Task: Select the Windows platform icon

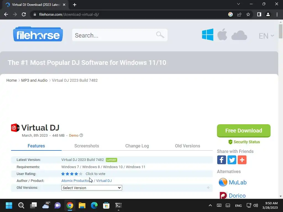Action: click(208, 35)
